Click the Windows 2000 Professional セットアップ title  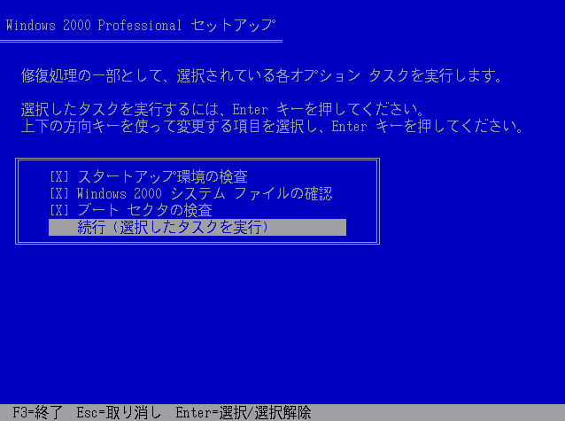(141, 25)
